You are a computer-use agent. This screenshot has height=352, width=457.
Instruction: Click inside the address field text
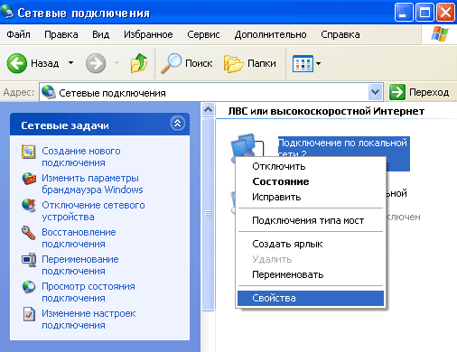coord(112,93)
